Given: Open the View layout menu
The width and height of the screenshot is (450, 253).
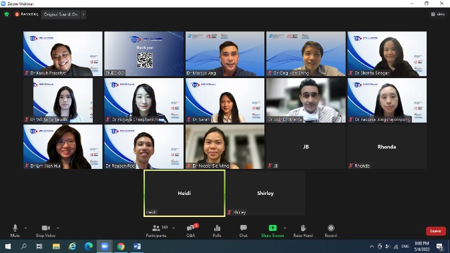Looking at the screenshot, I should pyautogui.click(x=438, y=14).
